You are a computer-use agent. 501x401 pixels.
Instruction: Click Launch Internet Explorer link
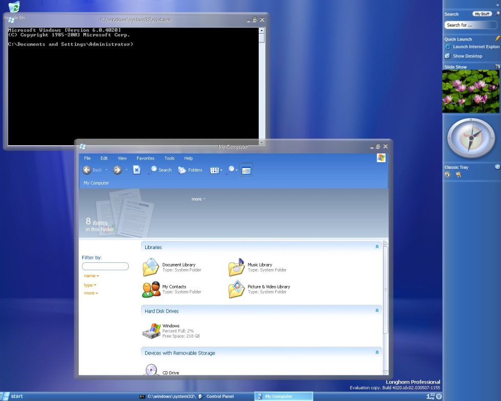(x=476, y=47)
